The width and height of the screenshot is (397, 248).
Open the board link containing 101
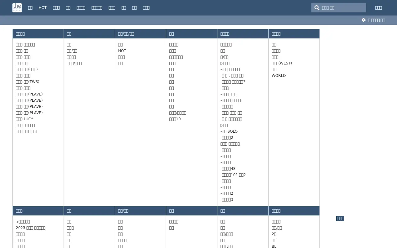coord(233,175)
